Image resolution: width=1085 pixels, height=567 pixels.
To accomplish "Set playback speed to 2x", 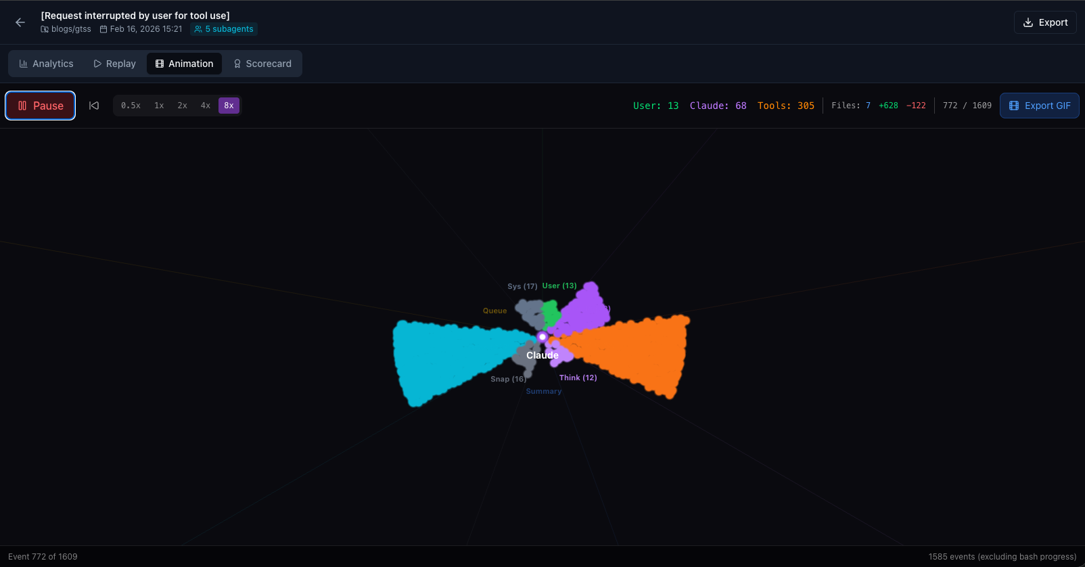I will tap(182, 106).
